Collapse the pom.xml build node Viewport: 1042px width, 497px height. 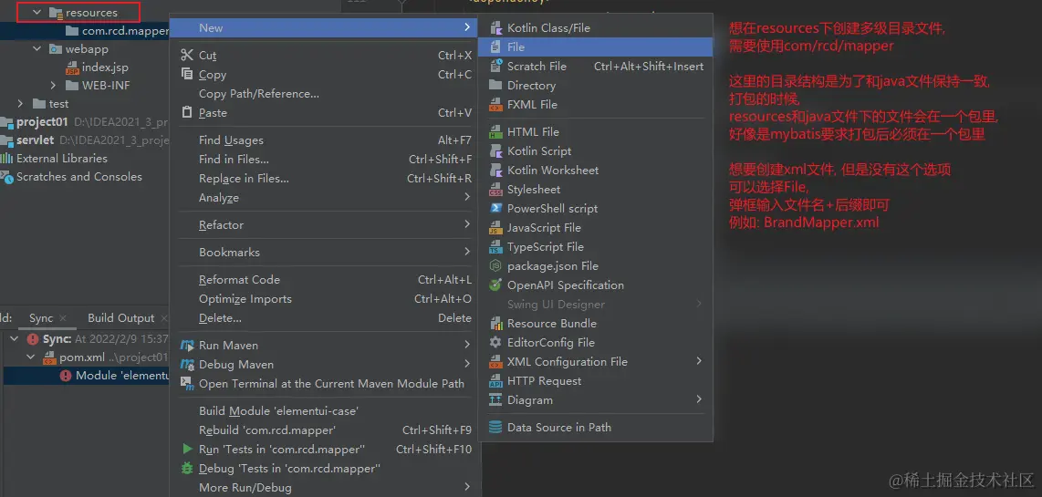pos(31,357)
